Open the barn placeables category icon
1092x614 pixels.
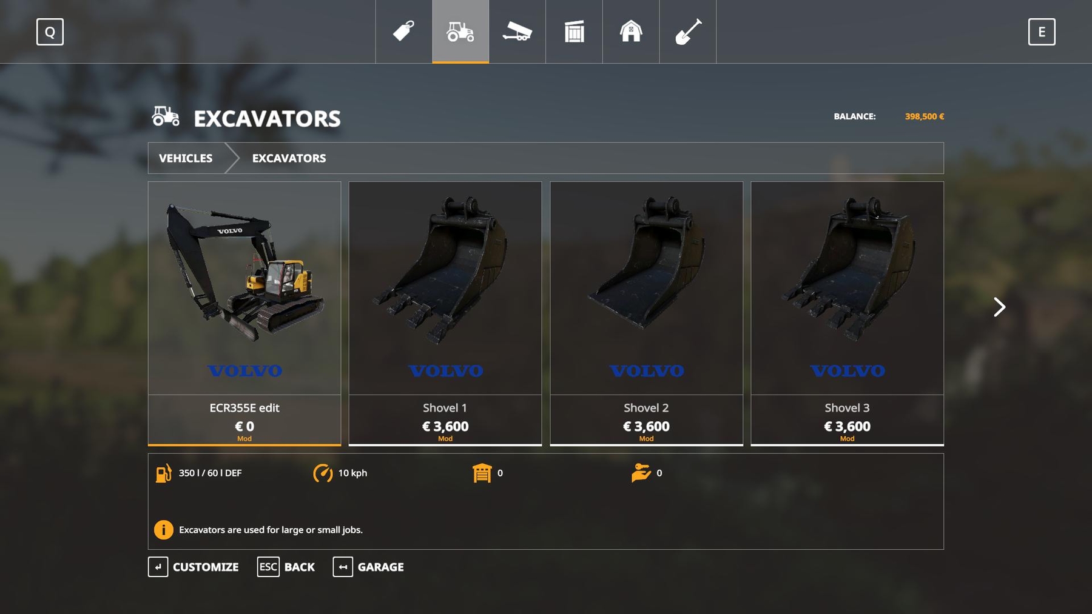click(631, 32)
